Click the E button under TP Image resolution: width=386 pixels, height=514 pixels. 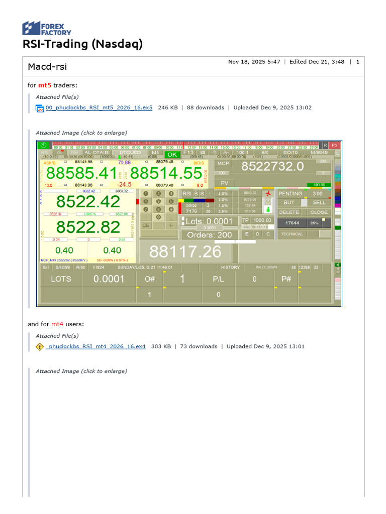tap(247, 234)
